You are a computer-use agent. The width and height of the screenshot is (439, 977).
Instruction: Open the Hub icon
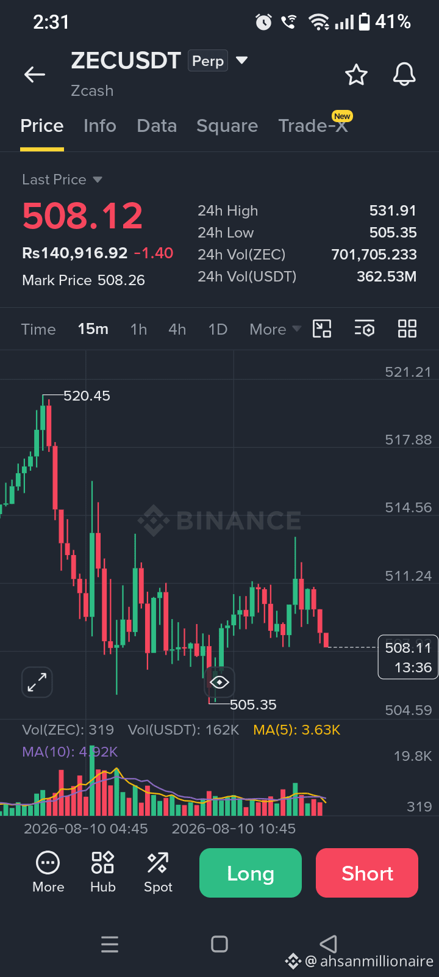(x=103, y=872)
